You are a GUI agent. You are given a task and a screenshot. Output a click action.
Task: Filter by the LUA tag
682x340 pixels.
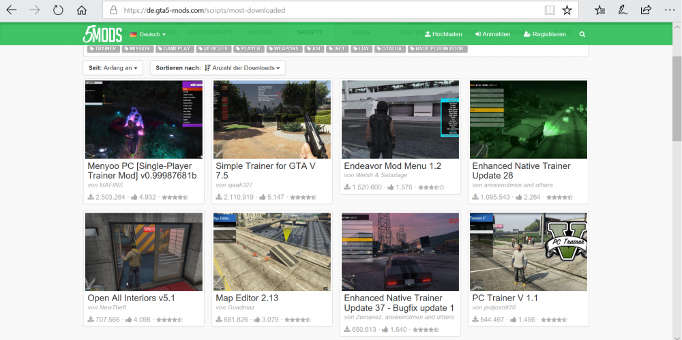coord(361,48)
